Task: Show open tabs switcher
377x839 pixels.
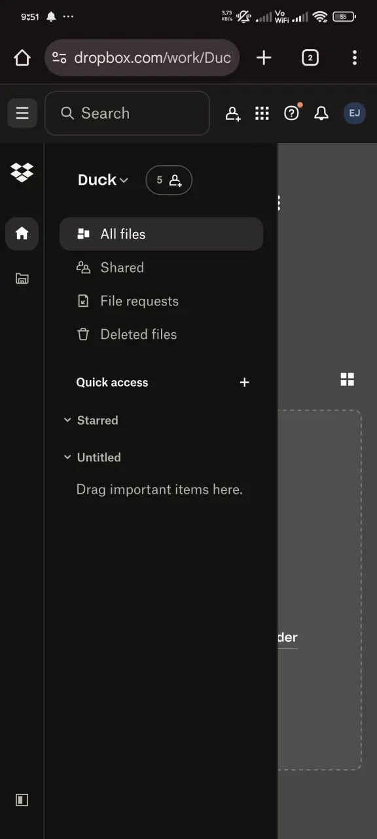Action: 310,58
